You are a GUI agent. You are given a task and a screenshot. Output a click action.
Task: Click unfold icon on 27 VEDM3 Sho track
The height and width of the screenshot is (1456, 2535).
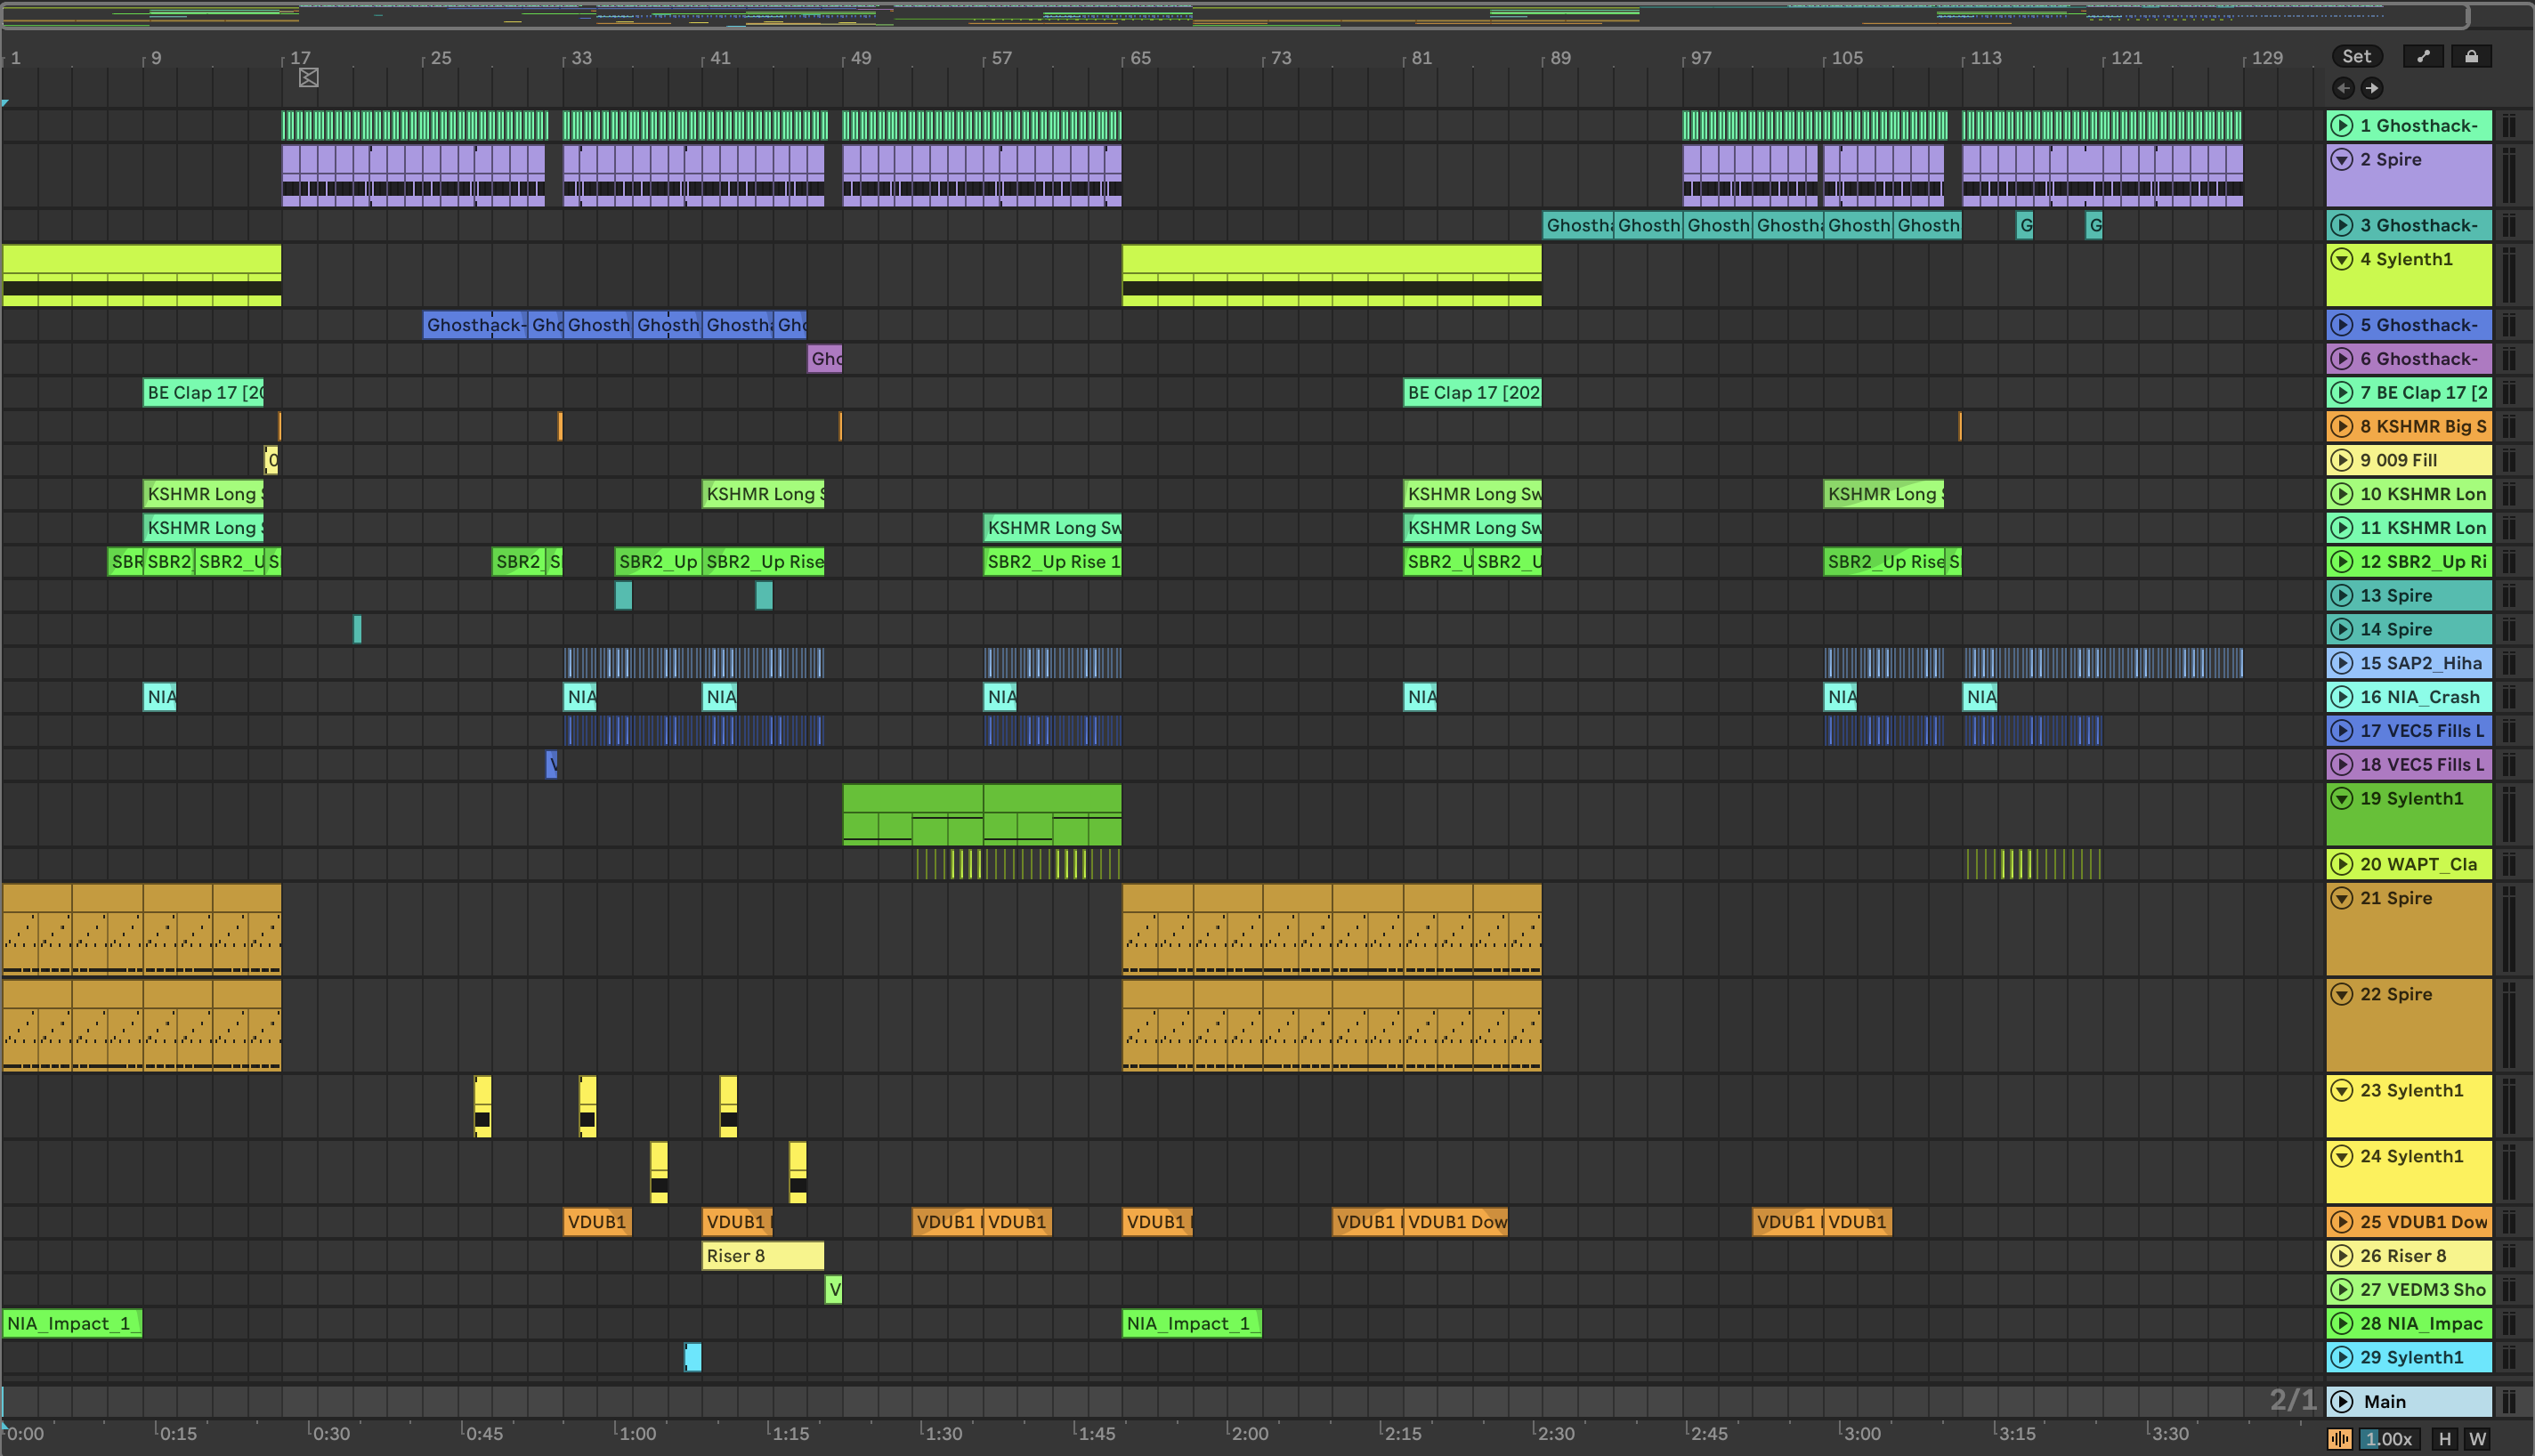(x=2341, y=1290)
